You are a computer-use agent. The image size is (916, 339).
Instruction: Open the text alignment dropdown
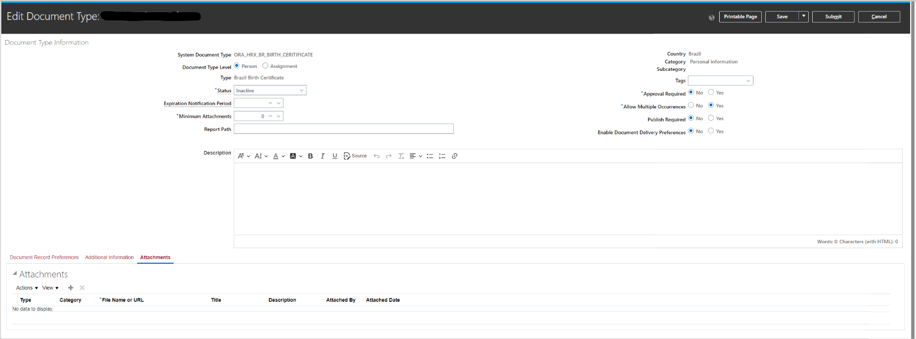pos(416,156)
